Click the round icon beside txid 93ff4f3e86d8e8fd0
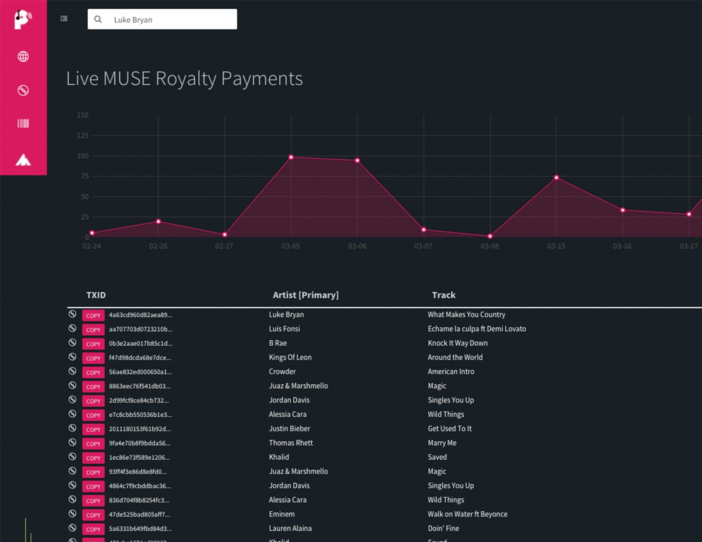Image resolution: width=702 pixels, height=542 pixels. [72, 471]
